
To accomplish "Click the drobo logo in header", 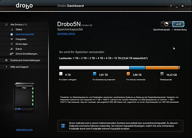I will point(24,6).
